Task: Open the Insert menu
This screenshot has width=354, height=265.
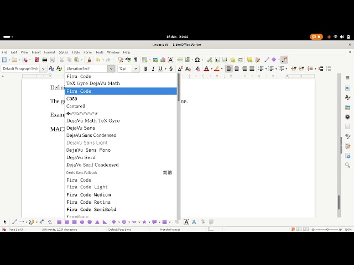Action: click(x=36, y=52)
